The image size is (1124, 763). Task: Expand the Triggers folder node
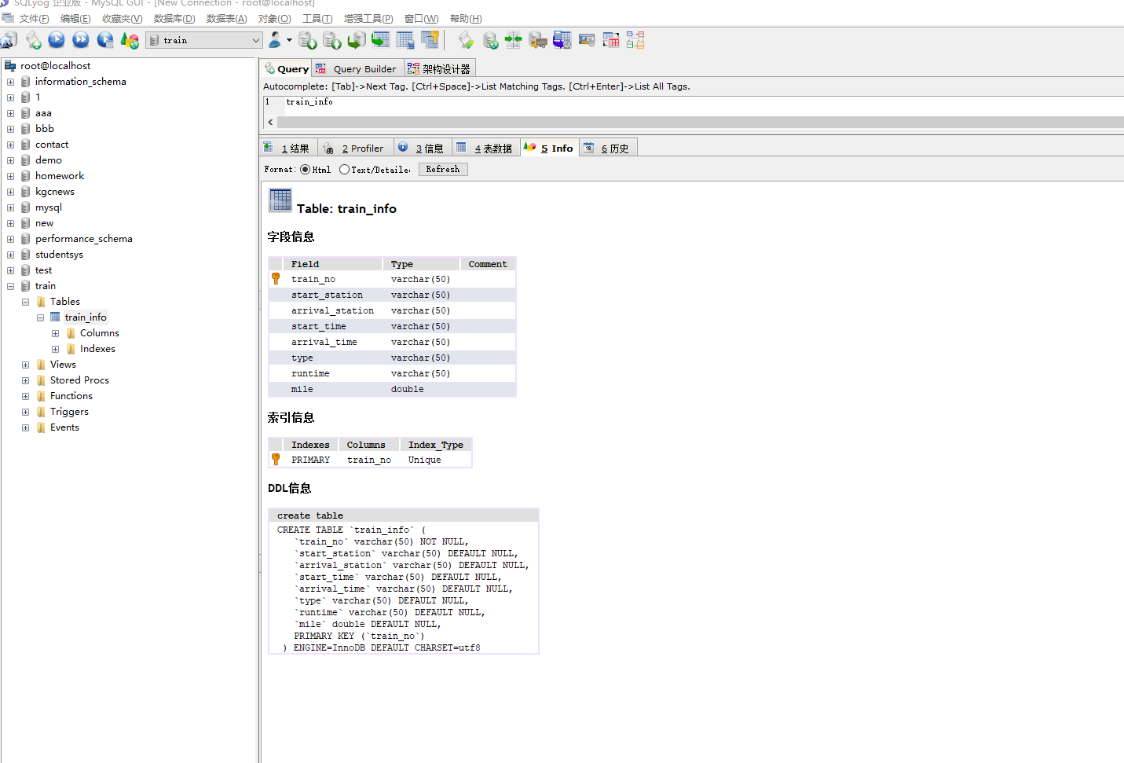coord(25,412)
